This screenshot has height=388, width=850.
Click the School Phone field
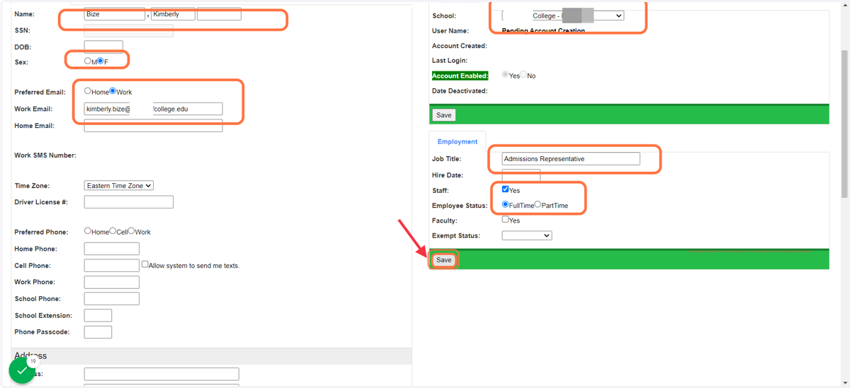(x=112, y=299)
